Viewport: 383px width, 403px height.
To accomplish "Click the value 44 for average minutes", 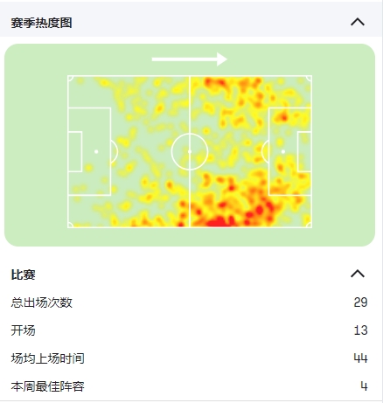I will click(x=360, y=358).
